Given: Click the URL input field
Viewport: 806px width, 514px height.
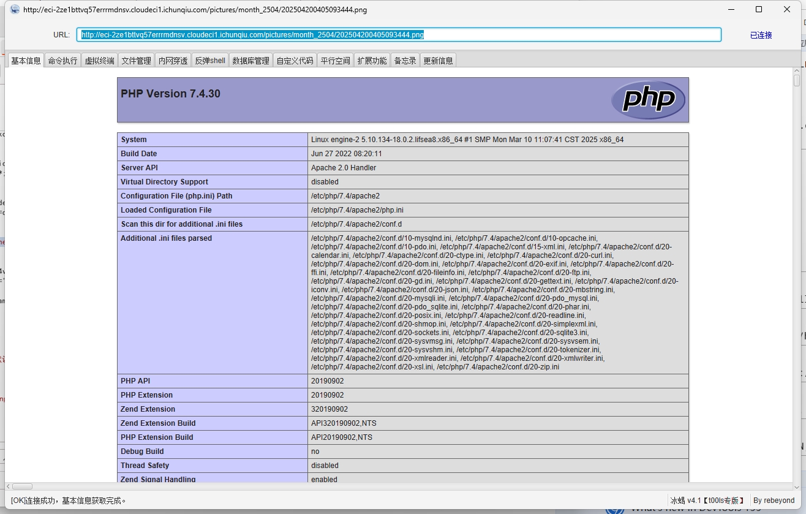Looking at the screenshot, I should point(398,35).
